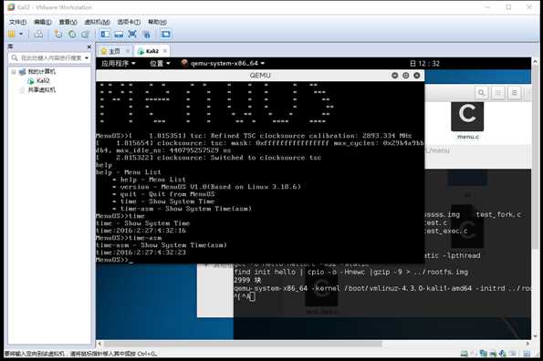Click the thumbnail bar view icon
Viewport: 543px width, 361px height.
point(119,34)
